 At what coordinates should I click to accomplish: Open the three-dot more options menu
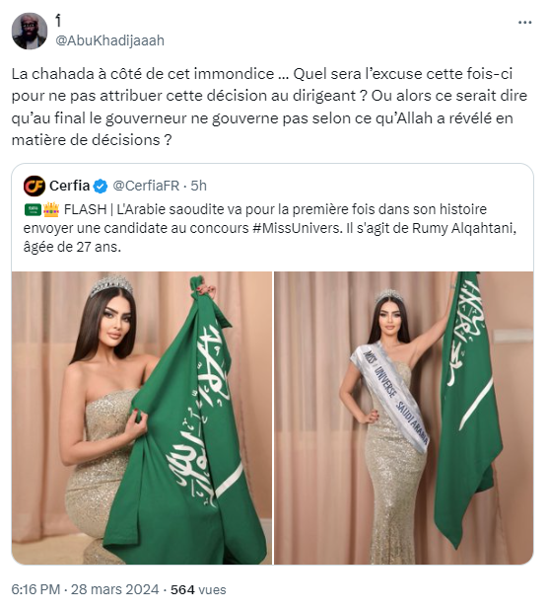click(524, 23)
